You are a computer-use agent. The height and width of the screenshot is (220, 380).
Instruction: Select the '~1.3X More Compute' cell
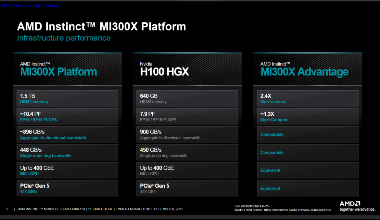(x=308, y=116)
